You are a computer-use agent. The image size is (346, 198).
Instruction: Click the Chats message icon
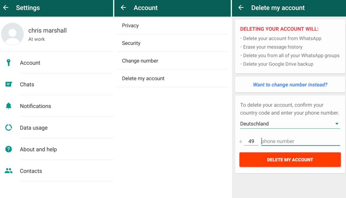tap(9, 84)
